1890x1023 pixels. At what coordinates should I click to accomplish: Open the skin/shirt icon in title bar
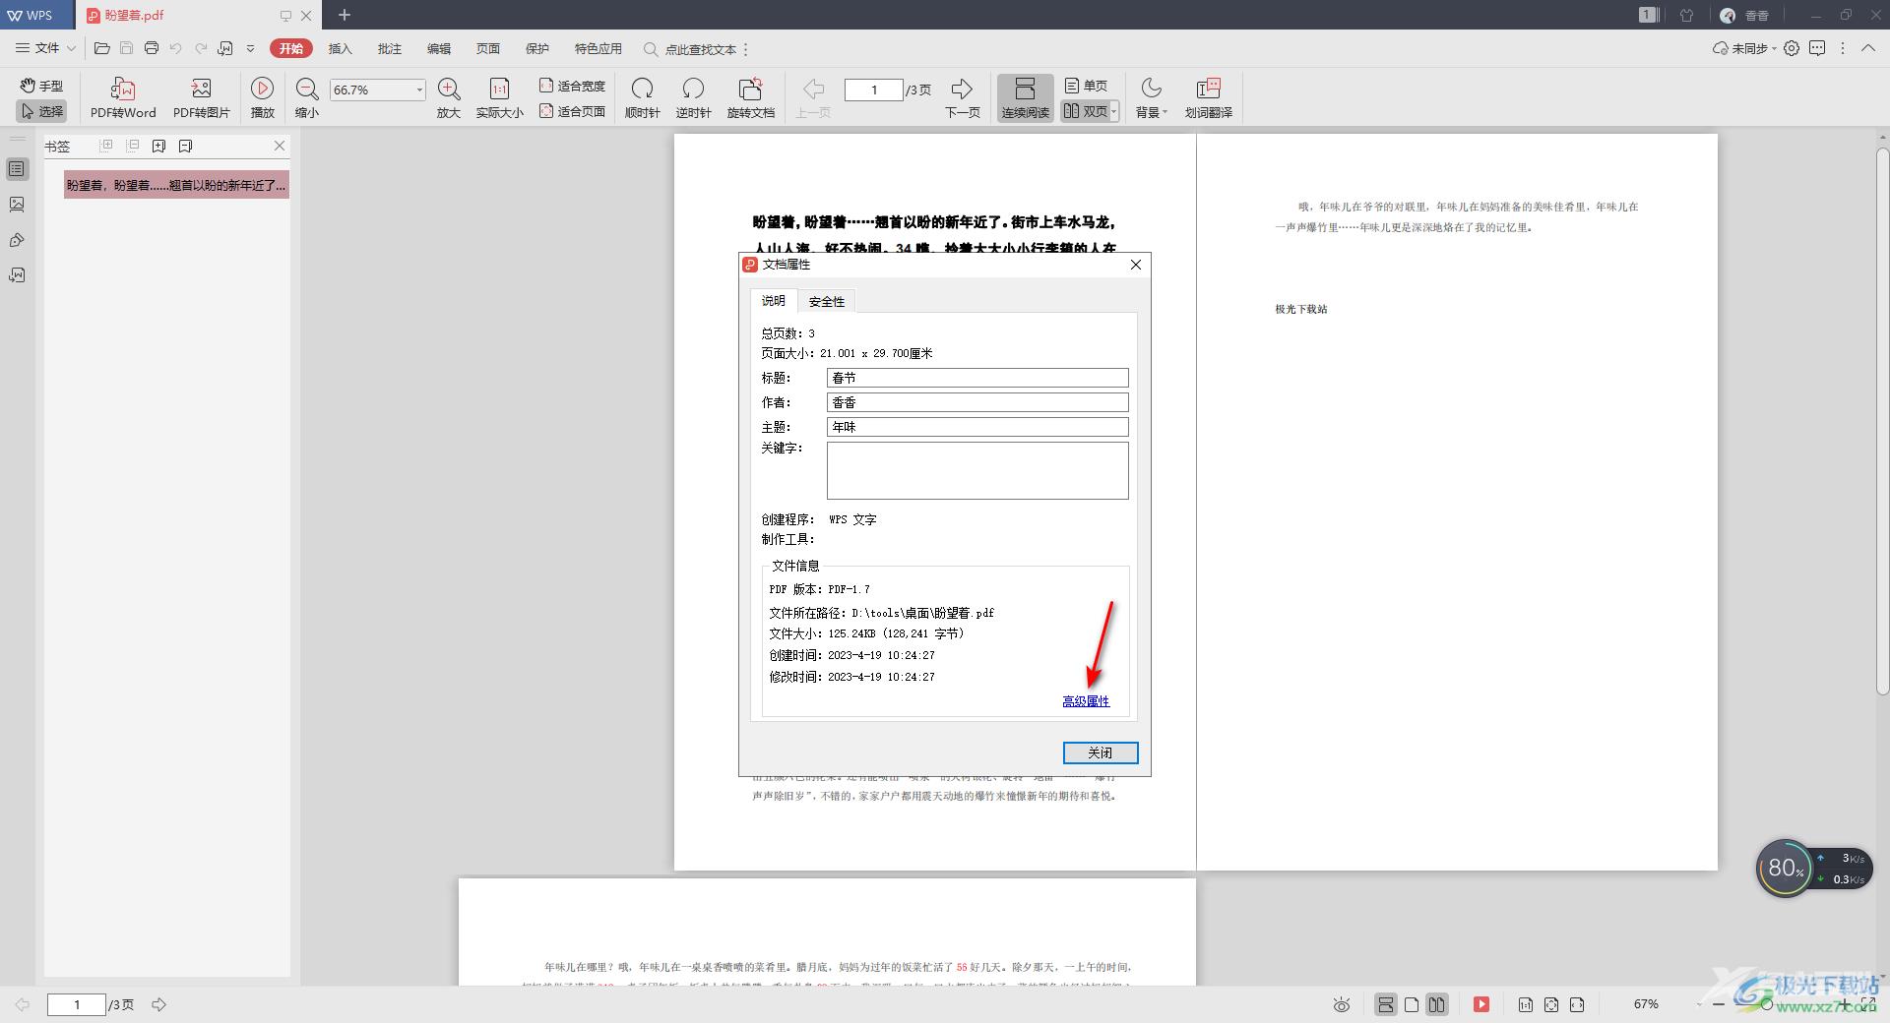click(x=1686, y=15)
